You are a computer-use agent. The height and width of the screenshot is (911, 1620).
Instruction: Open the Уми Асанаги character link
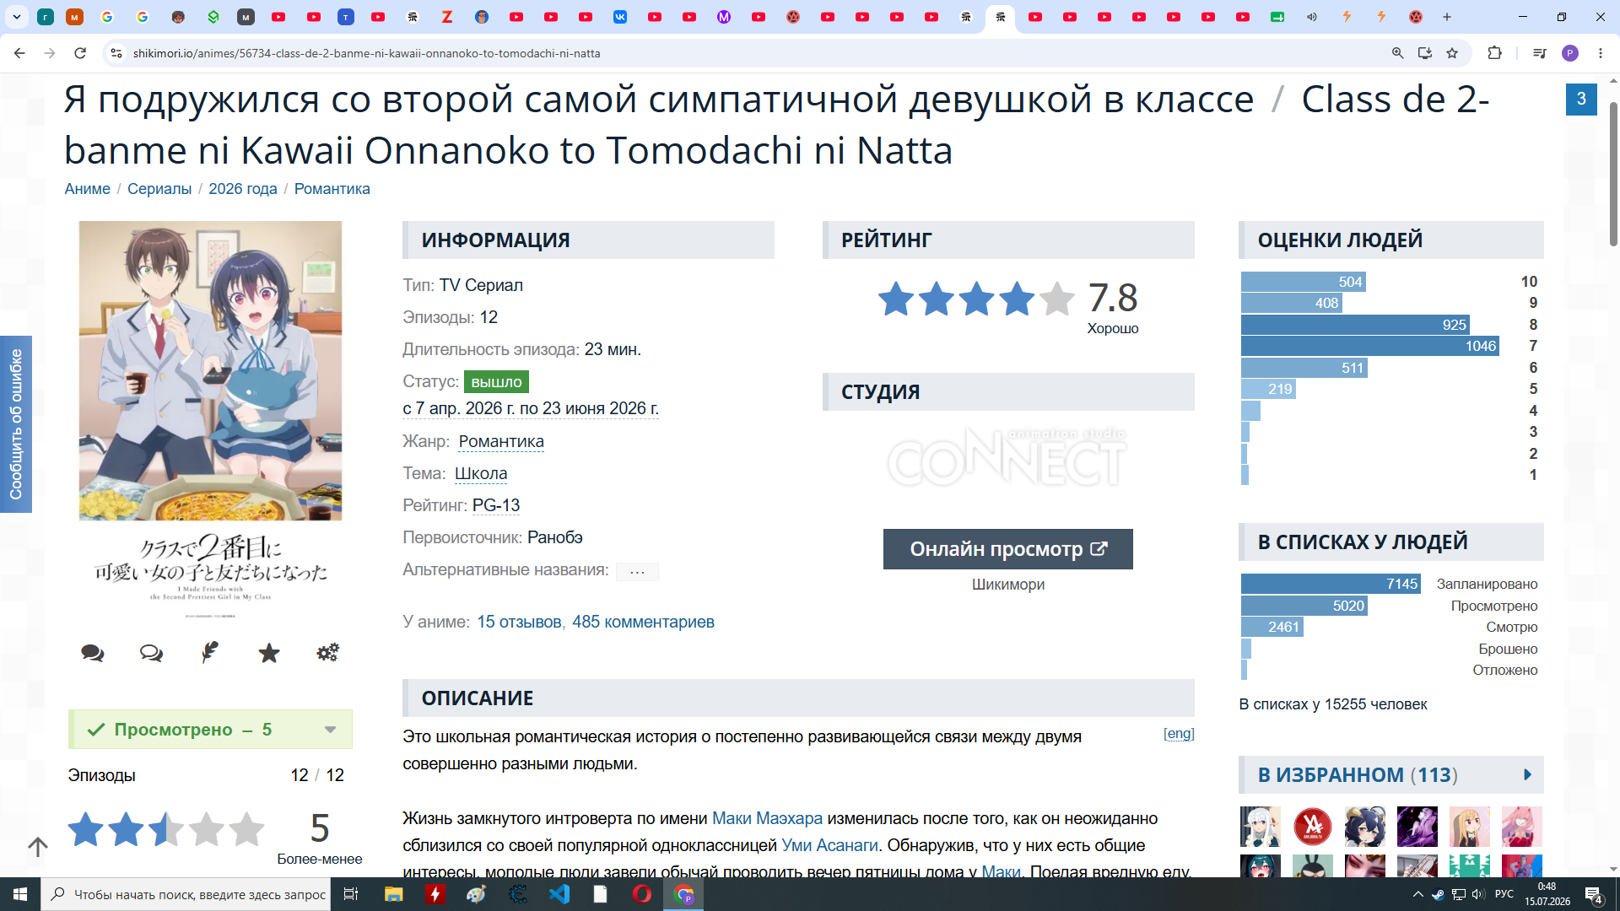tap(830, 845)
